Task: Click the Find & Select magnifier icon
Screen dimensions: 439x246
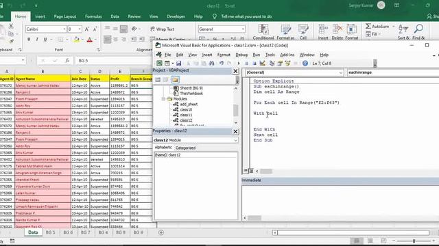Action: click(418, 32)
